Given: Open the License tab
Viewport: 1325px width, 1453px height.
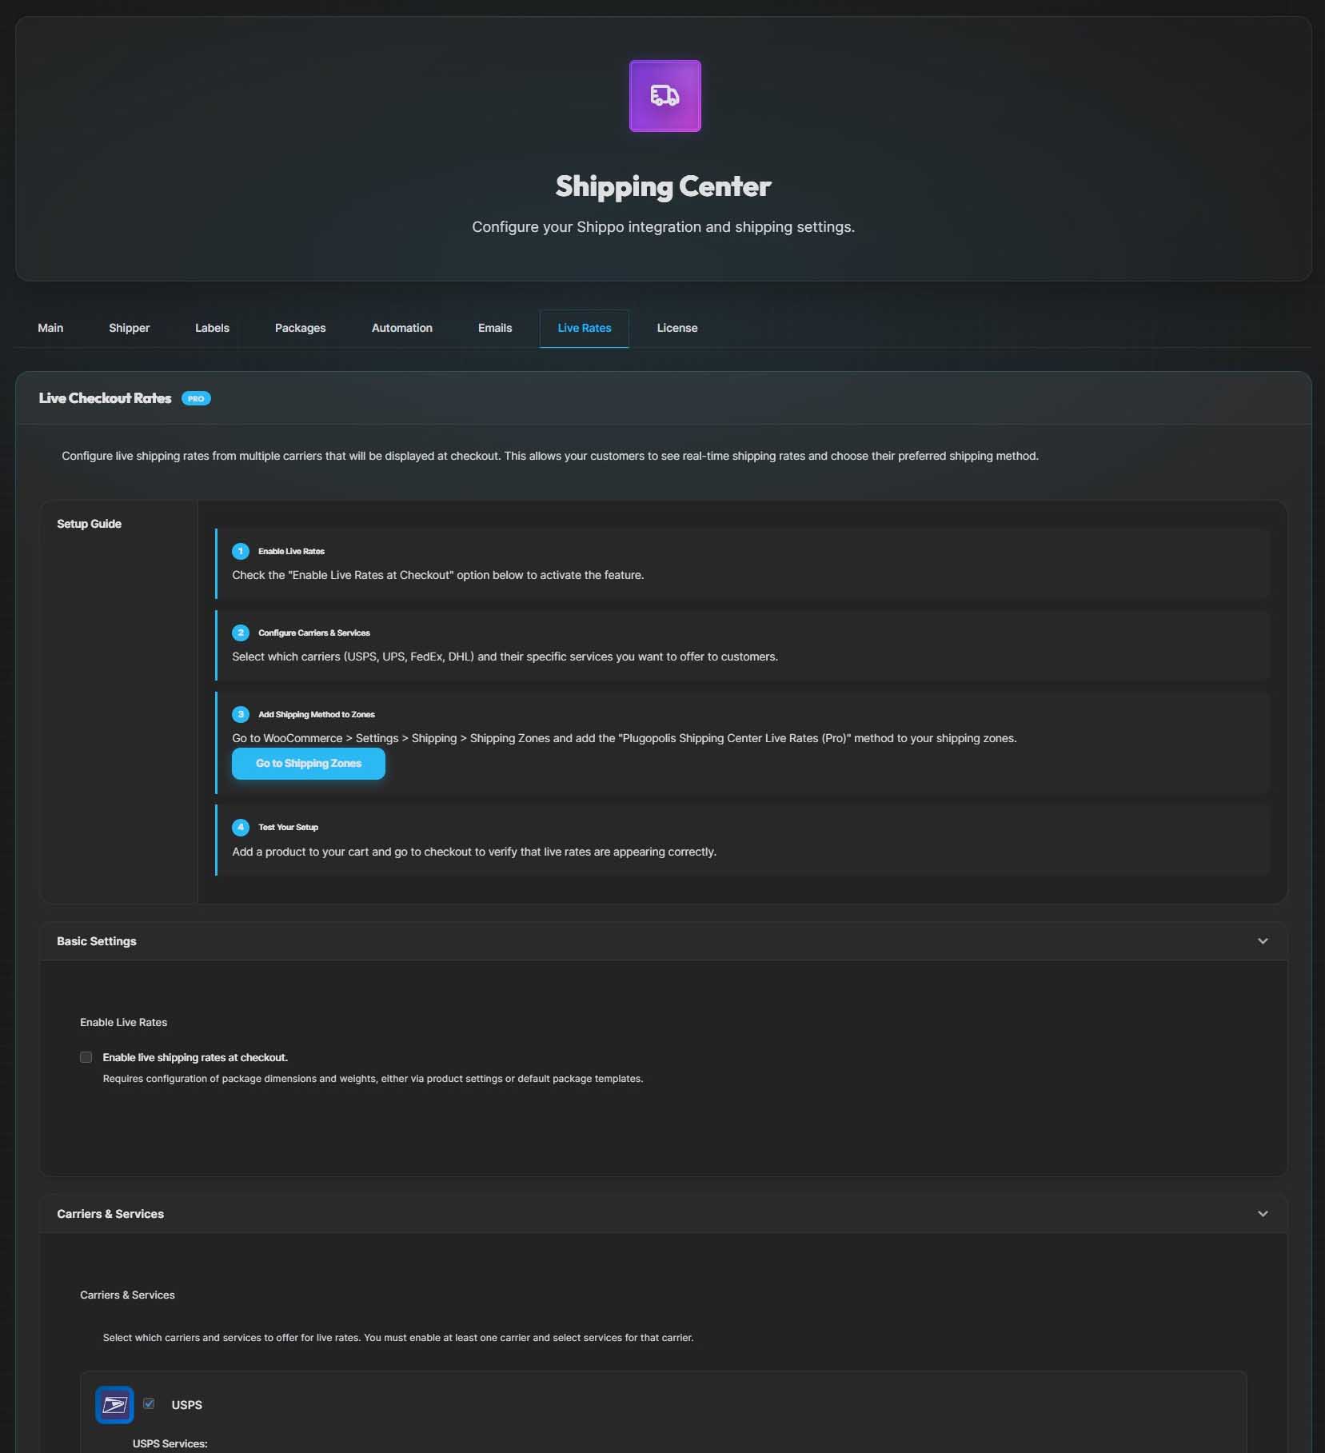Looking at the screenshot, I should tap(676, 328).
